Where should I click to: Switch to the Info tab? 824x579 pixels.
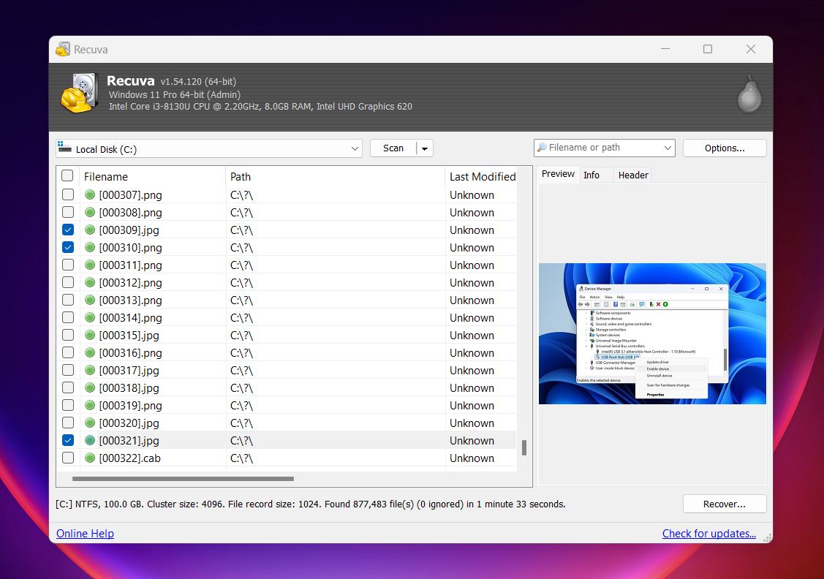click(x=591, y=175)
